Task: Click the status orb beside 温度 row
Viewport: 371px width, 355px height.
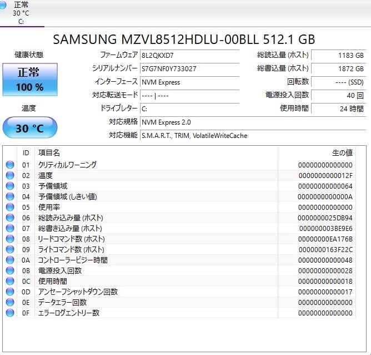Action: point(10,175)
